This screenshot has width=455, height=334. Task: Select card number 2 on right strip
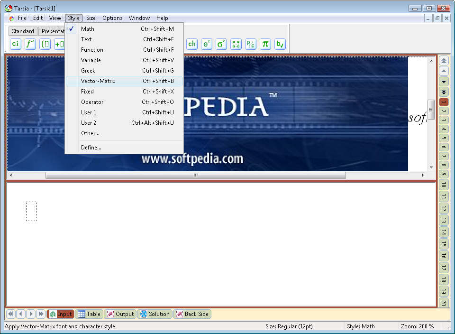(x=444, y=111)
